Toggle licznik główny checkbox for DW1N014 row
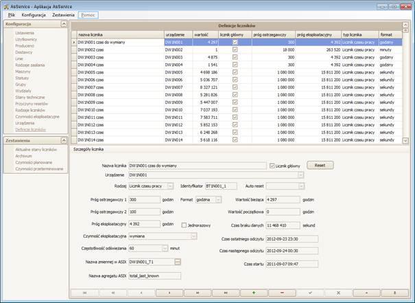 pos(235,139)
